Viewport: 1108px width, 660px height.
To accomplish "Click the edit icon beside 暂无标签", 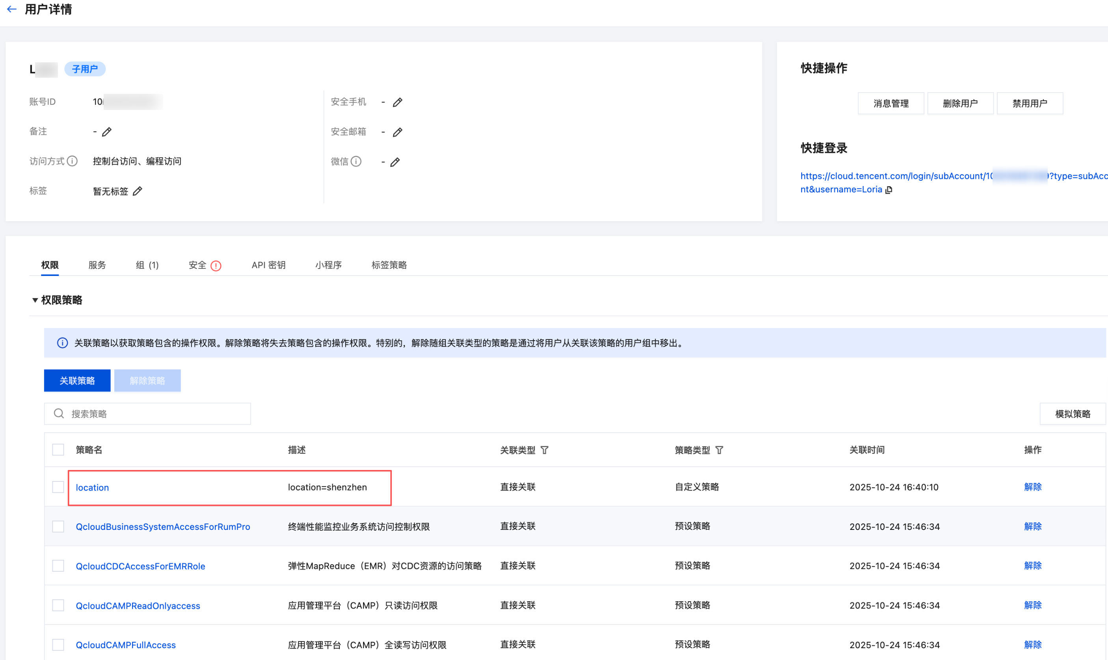I will pos(138,191).
